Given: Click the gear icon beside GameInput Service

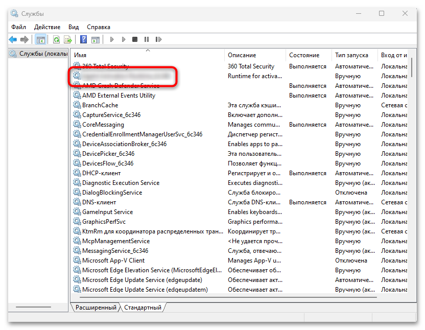Looking at the screenshot, I should [x=77, y=212].
